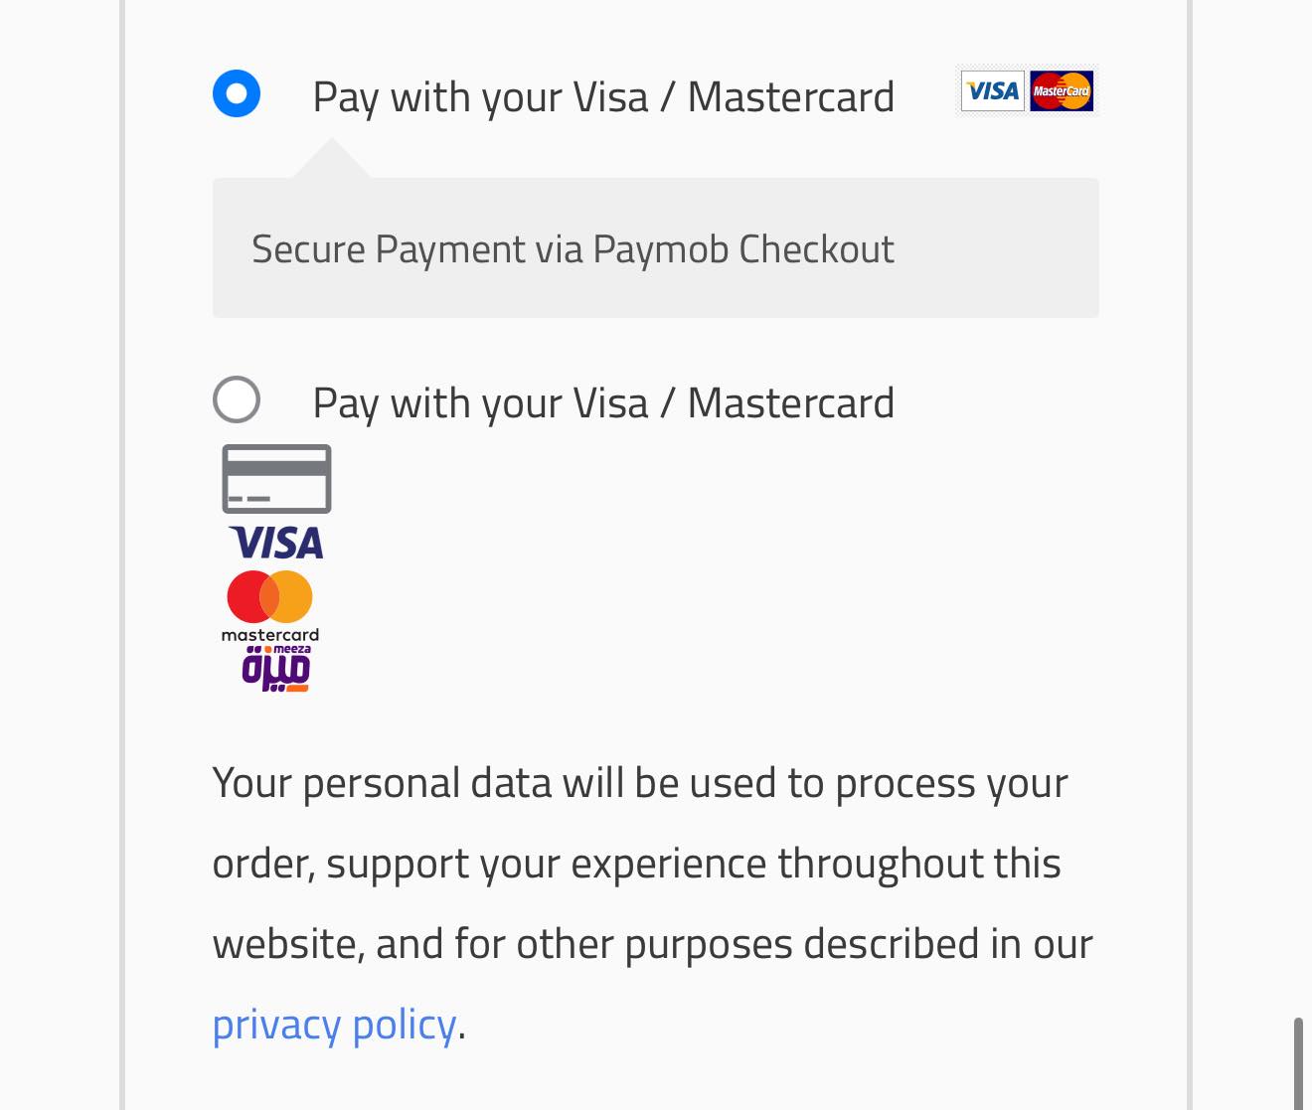Click the small meeza English text above Arabic logo
The width and height of the screenshot is (1312, 1110).
click(x=292, y=649)
